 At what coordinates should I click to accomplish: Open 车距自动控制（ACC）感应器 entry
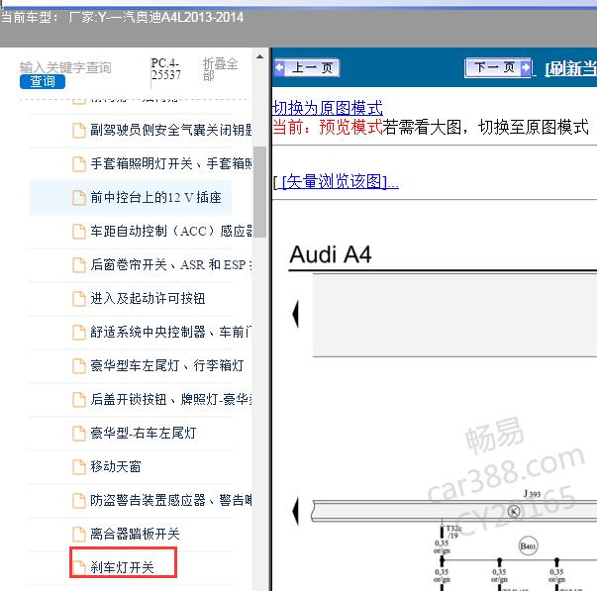[x=170, y=231]
